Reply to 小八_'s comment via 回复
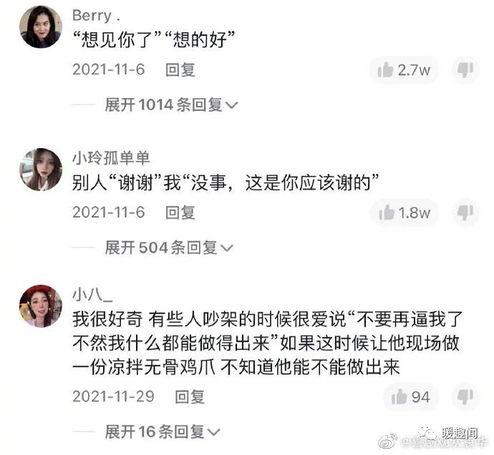The width and height of the screenshot is (494, 455). tap(190, 397)
